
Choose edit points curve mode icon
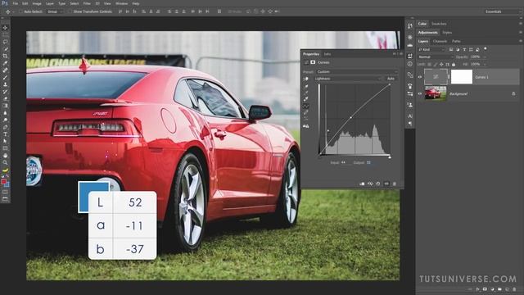[x=305, y=106]
